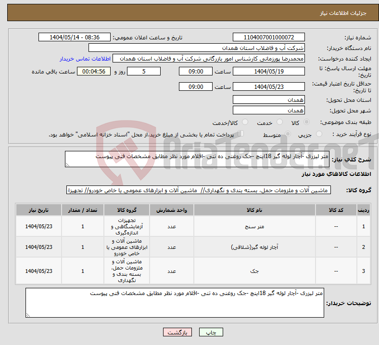Click the توضیحات خریدار text area

(175, 303)
